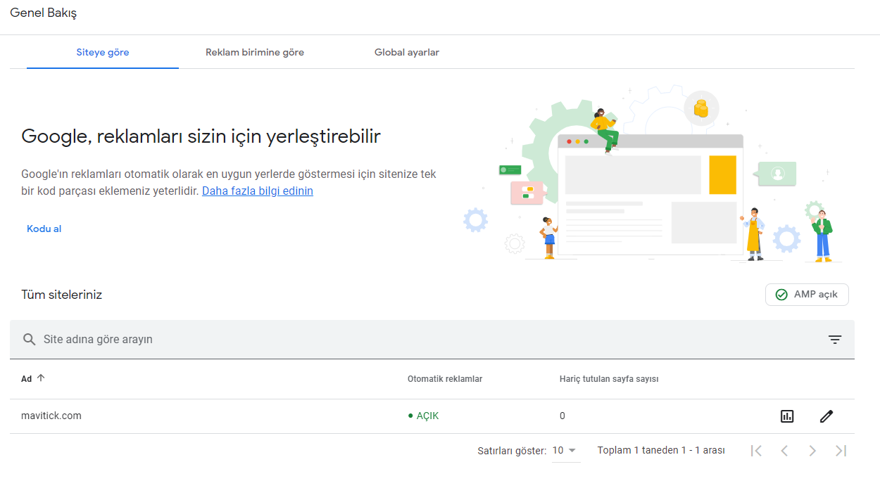
Task: Click the Ad column header
Action: coord(26,379)
